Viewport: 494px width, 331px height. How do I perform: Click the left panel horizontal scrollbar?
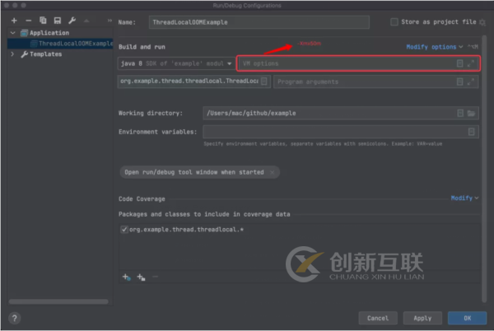click(58, 301)
